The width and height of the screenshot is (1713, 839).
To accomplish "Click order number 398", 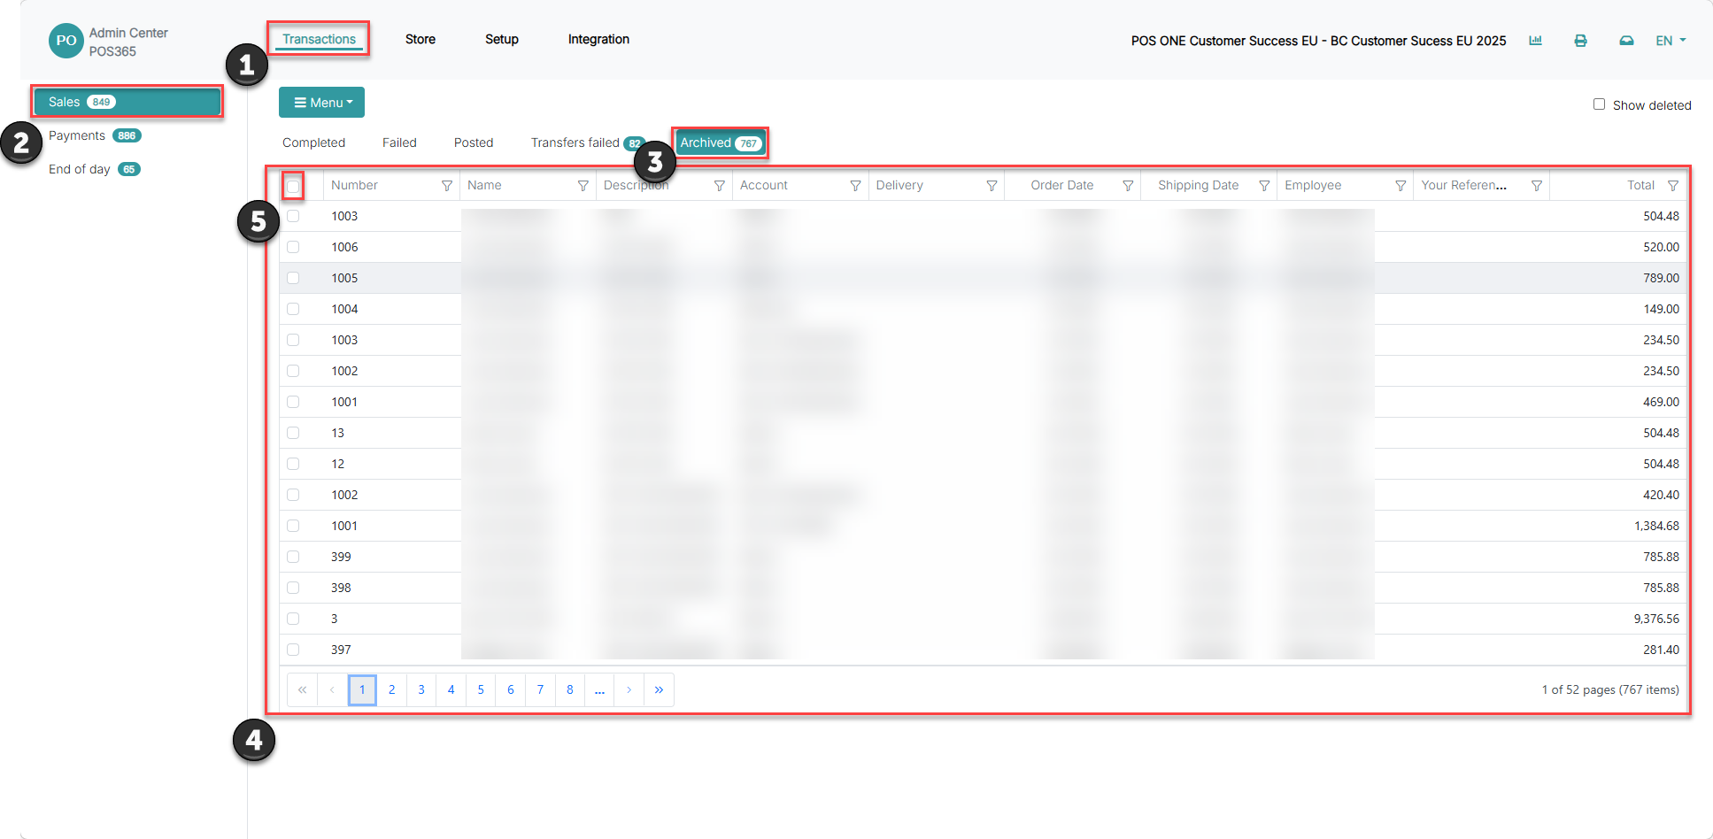I will click(x=342, y=588).
